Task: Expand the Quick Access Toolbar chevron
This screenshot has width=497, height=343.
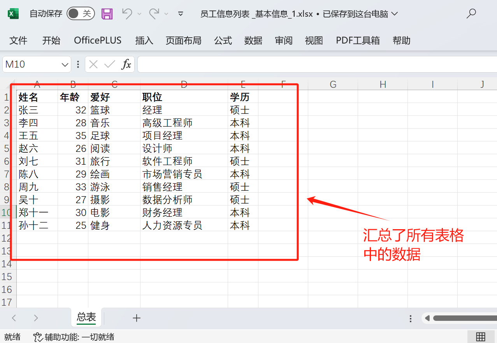Action: 180,13
